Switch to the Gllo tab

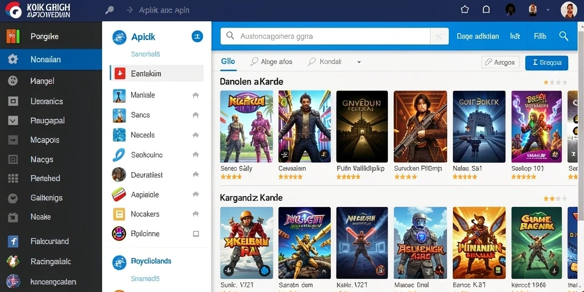pos(228,62)
